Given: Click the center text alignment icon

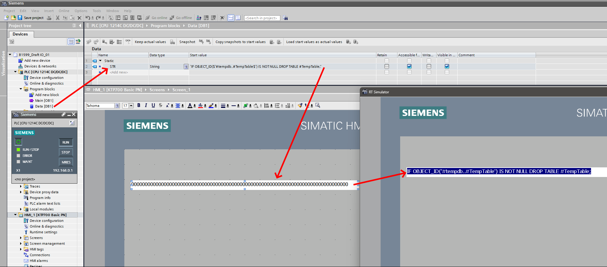Looking at the screenshot, I should pyautogui.click(x=178, y=105).
